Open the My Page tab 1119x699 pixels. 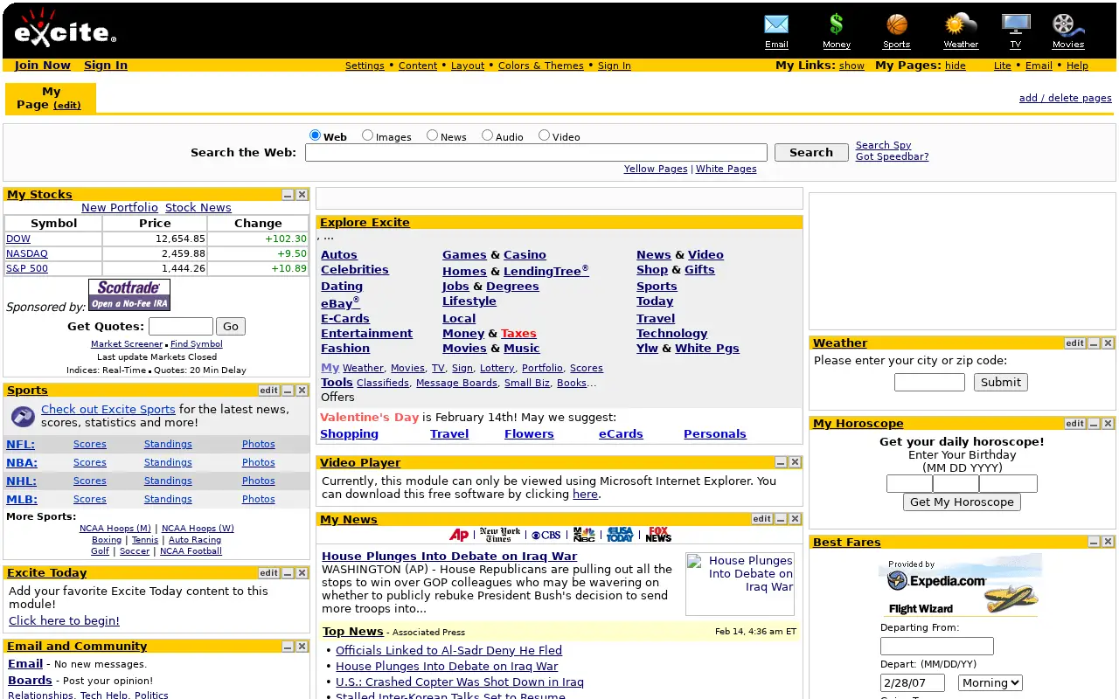pyautogui.click(x=50, y=98)
